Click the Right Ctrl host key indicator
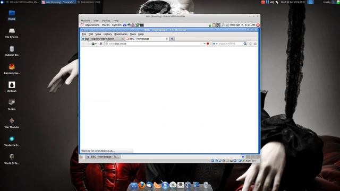This screenshot has width=340, height=191. (250, 161)
